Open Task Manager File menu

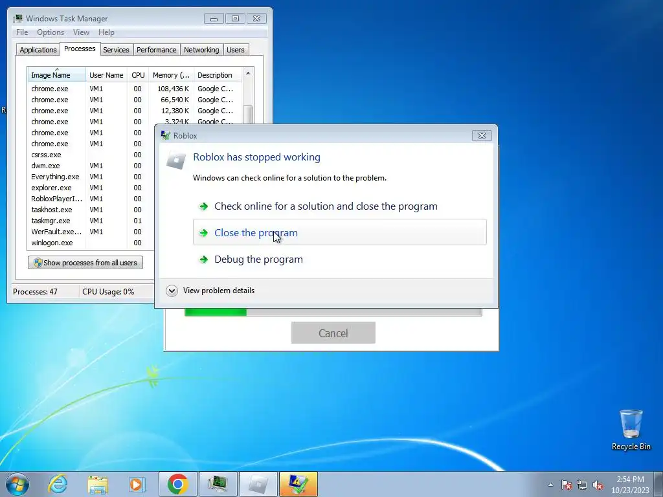click(x=22, y=32)
